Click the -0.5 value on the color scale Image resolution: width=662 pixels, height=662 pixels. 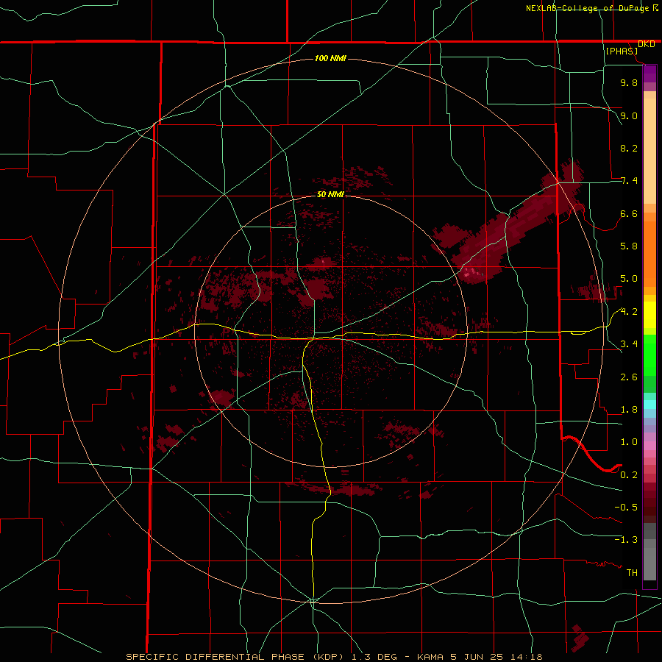[x=626, y=508]
